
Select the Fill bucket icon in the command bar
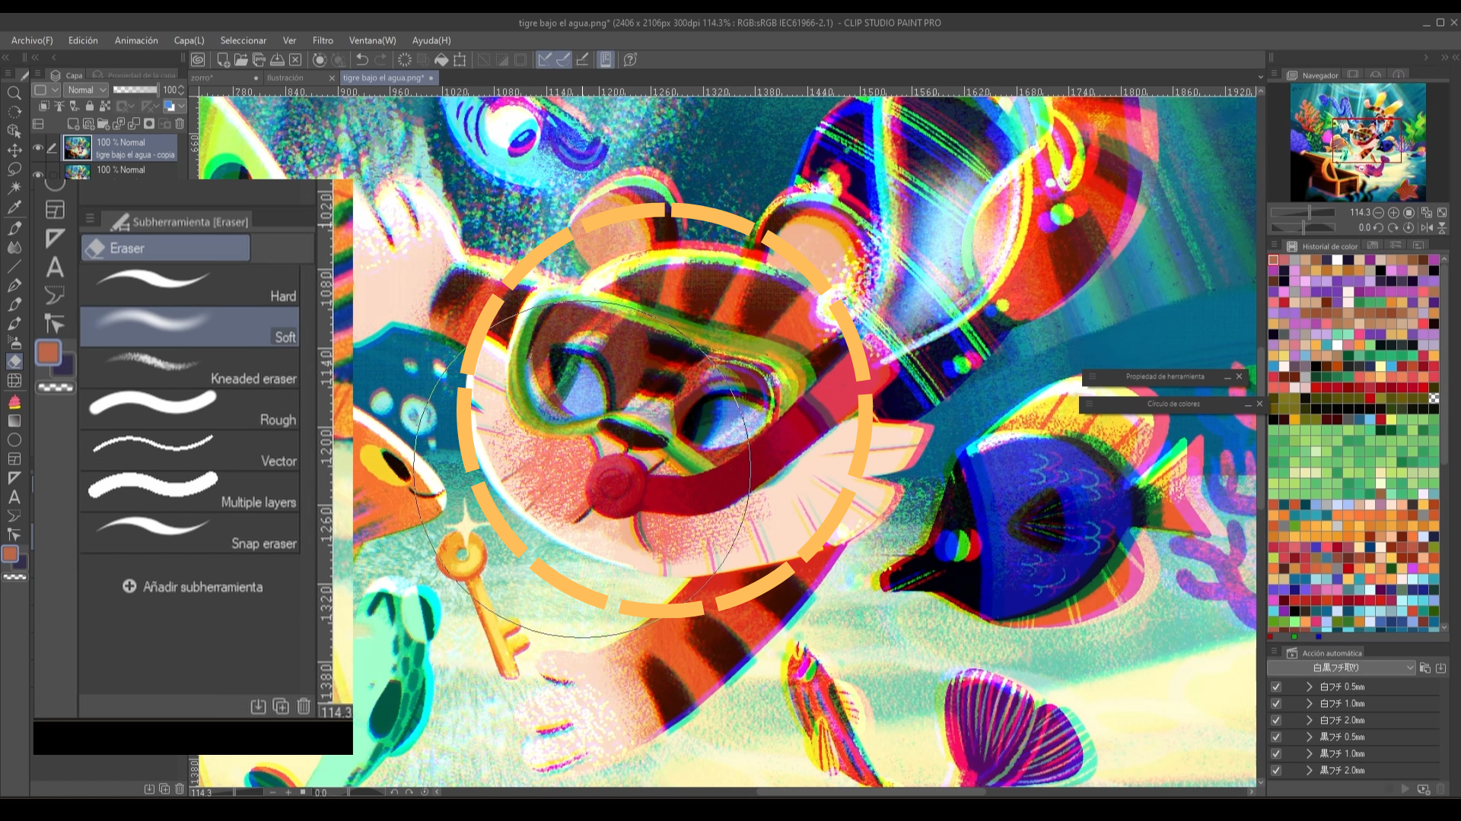click(x=441, y=60)
